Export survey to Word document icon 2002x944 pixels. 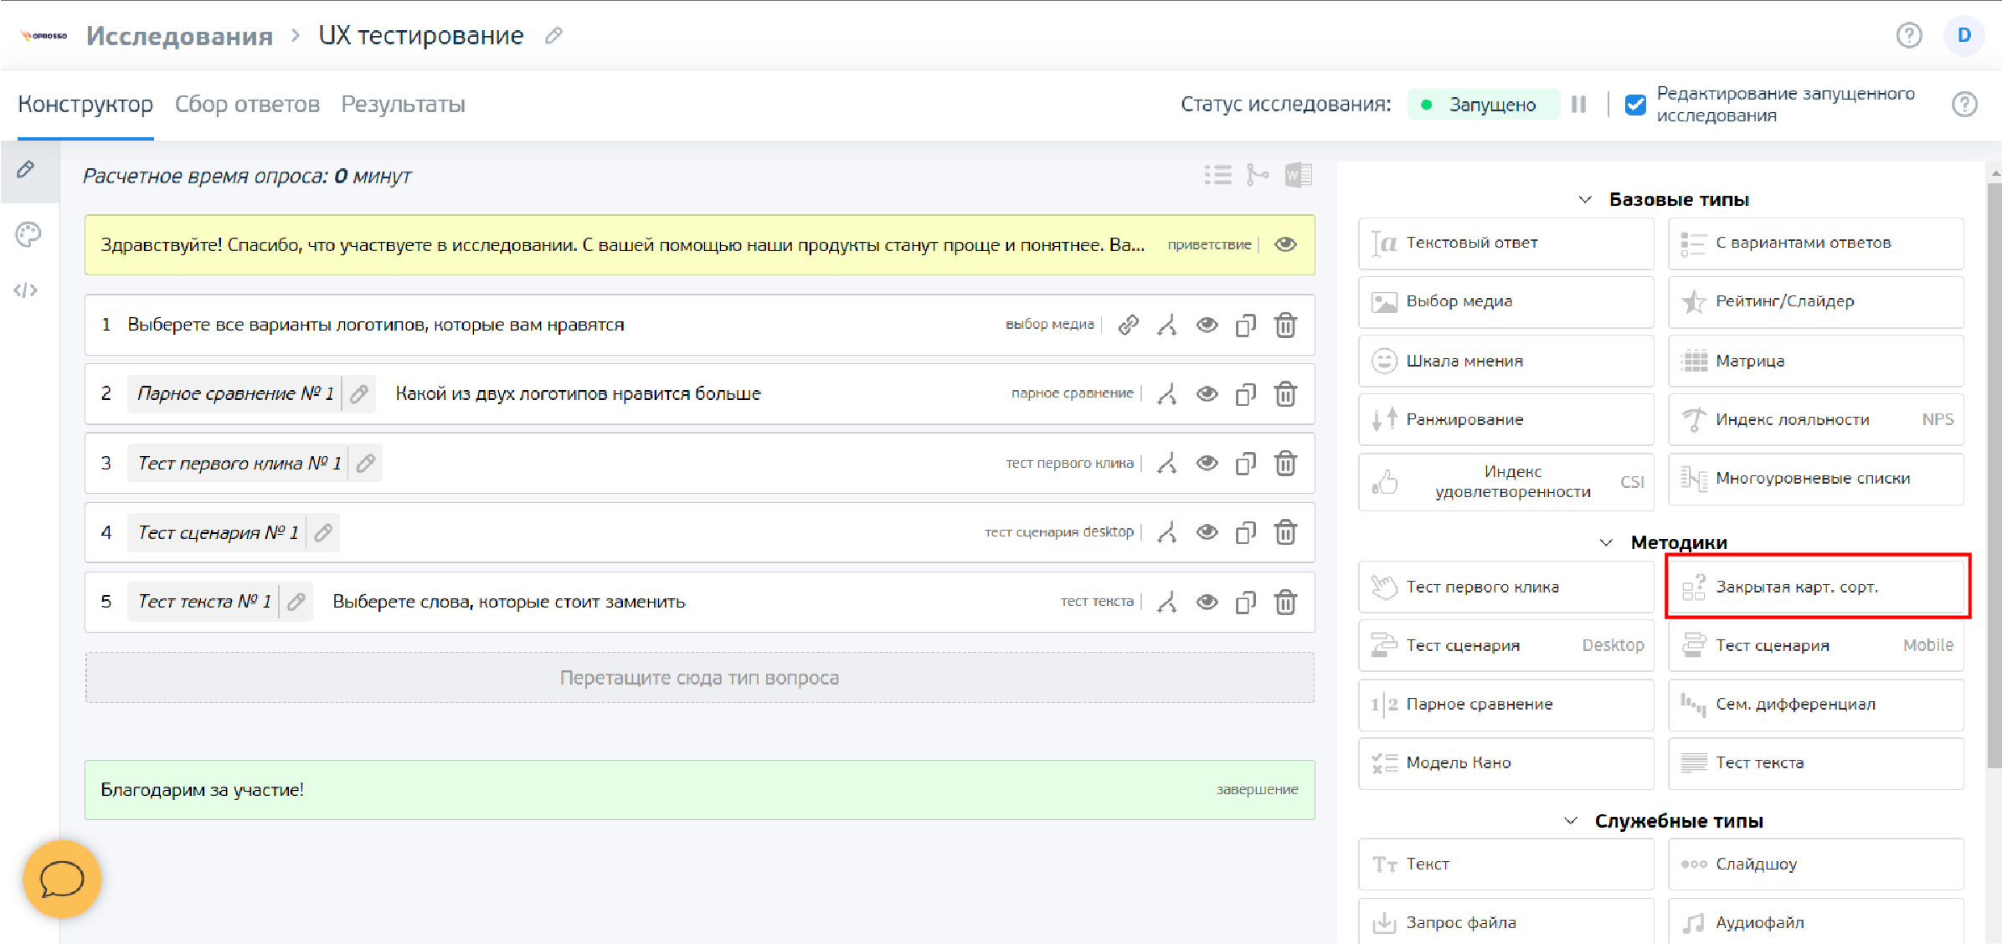[x=1298, y=175]
